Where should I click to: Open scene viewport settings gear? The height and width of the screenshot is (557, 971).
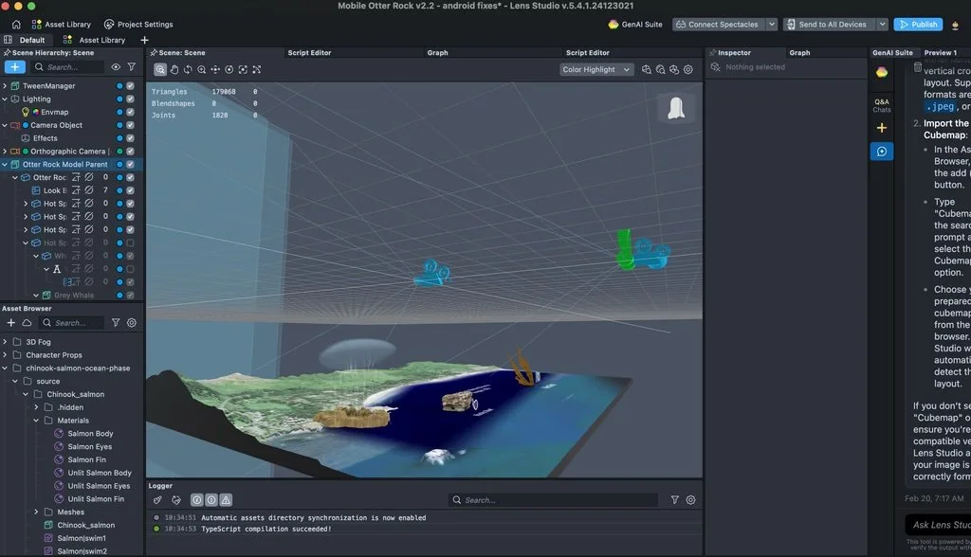tap(688, 69)
